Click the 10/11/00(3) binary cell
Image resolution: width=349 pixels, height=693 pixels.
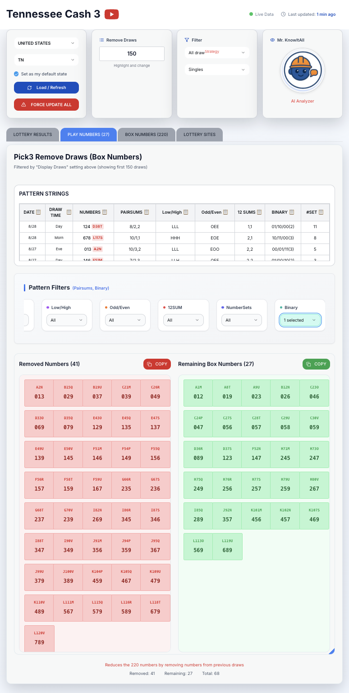[283, 238]
